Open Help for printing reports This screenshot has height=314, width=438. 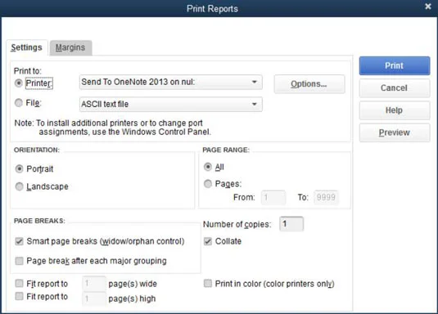[395, 110]
